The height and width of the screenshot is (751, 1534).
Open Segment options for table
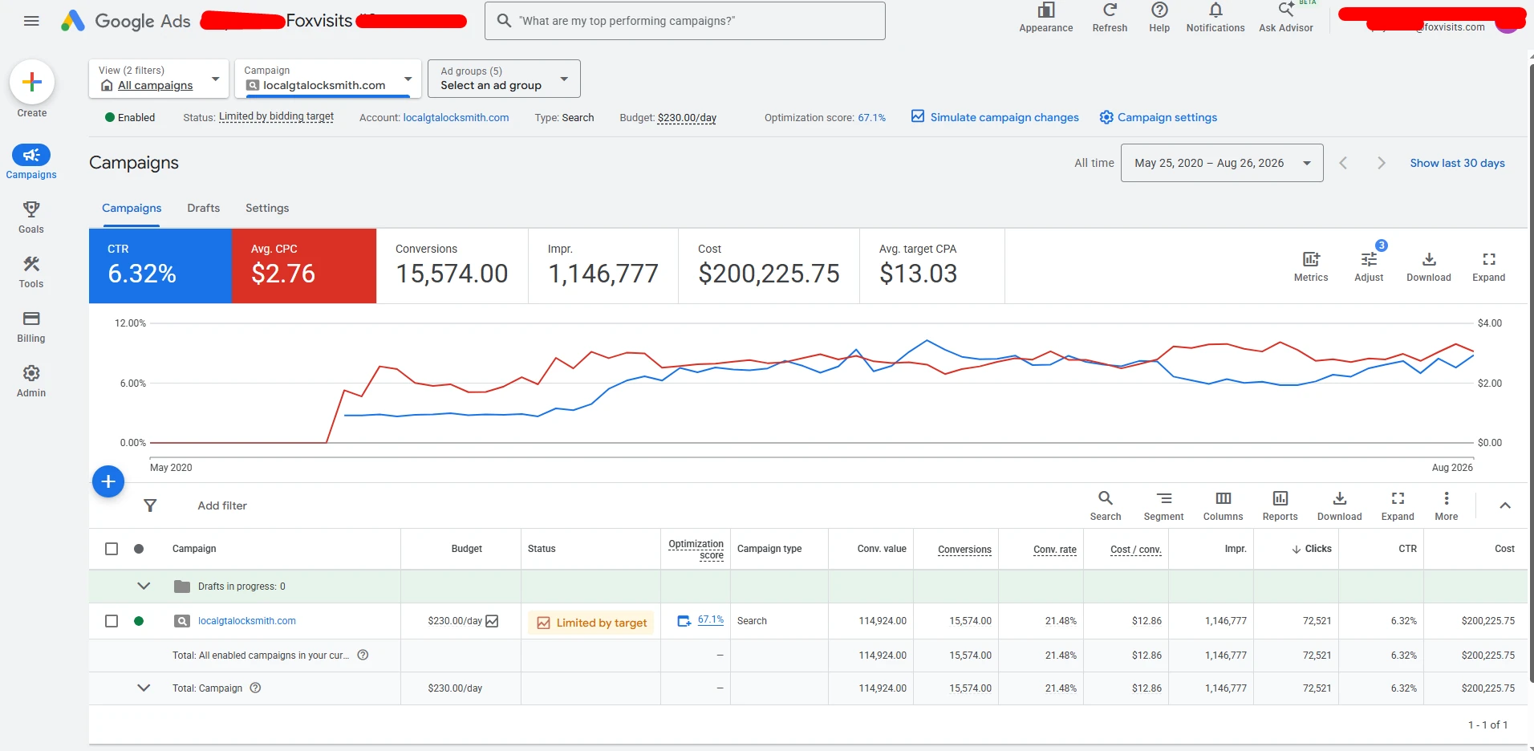(1163, 505)
